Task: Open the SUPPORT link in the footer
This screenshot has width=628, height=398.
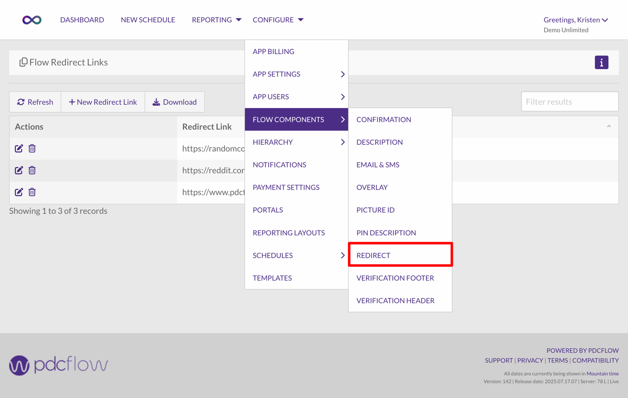Action: (x=498, y=360)
